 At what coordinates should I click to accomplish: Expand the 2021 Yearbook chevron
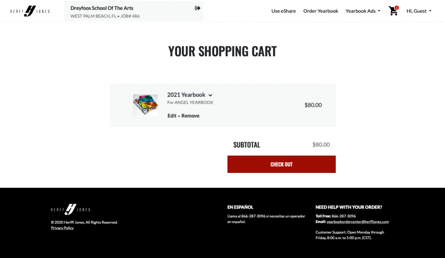210,95
